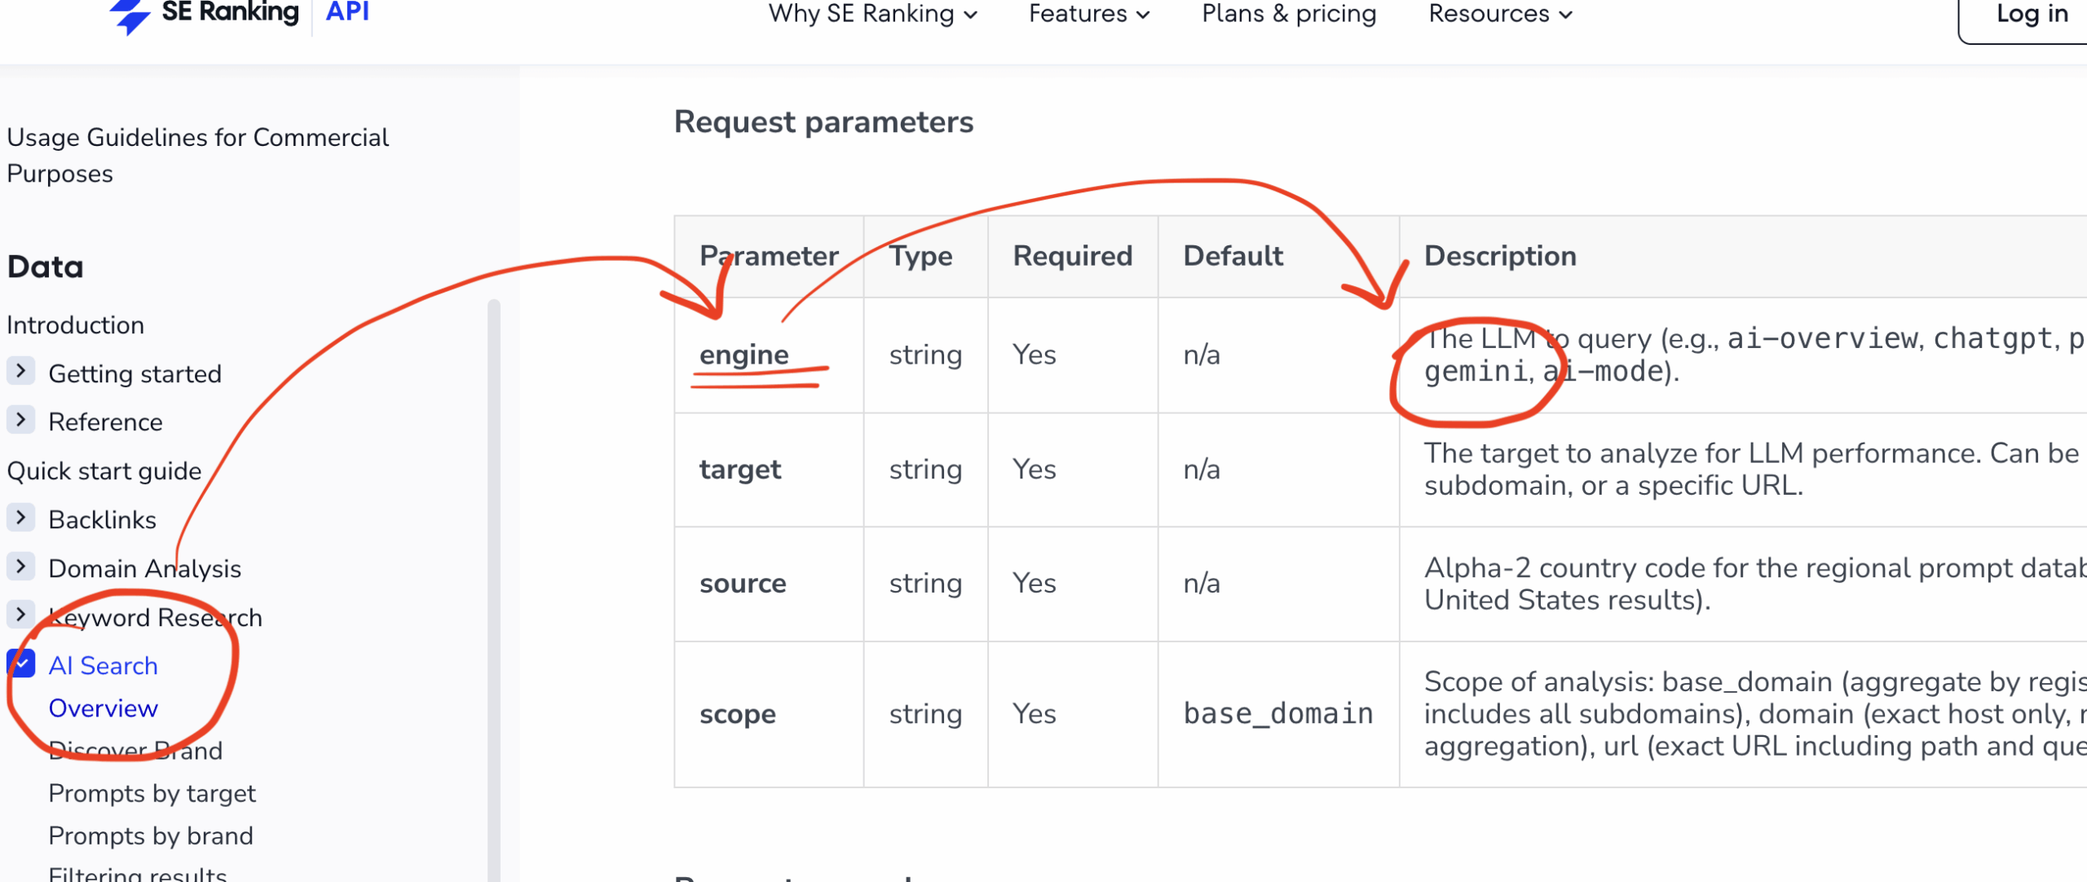Viewport: 2087px width, 882px height.
Task: Open the Quick start guide link
Action: coord(104,471)
